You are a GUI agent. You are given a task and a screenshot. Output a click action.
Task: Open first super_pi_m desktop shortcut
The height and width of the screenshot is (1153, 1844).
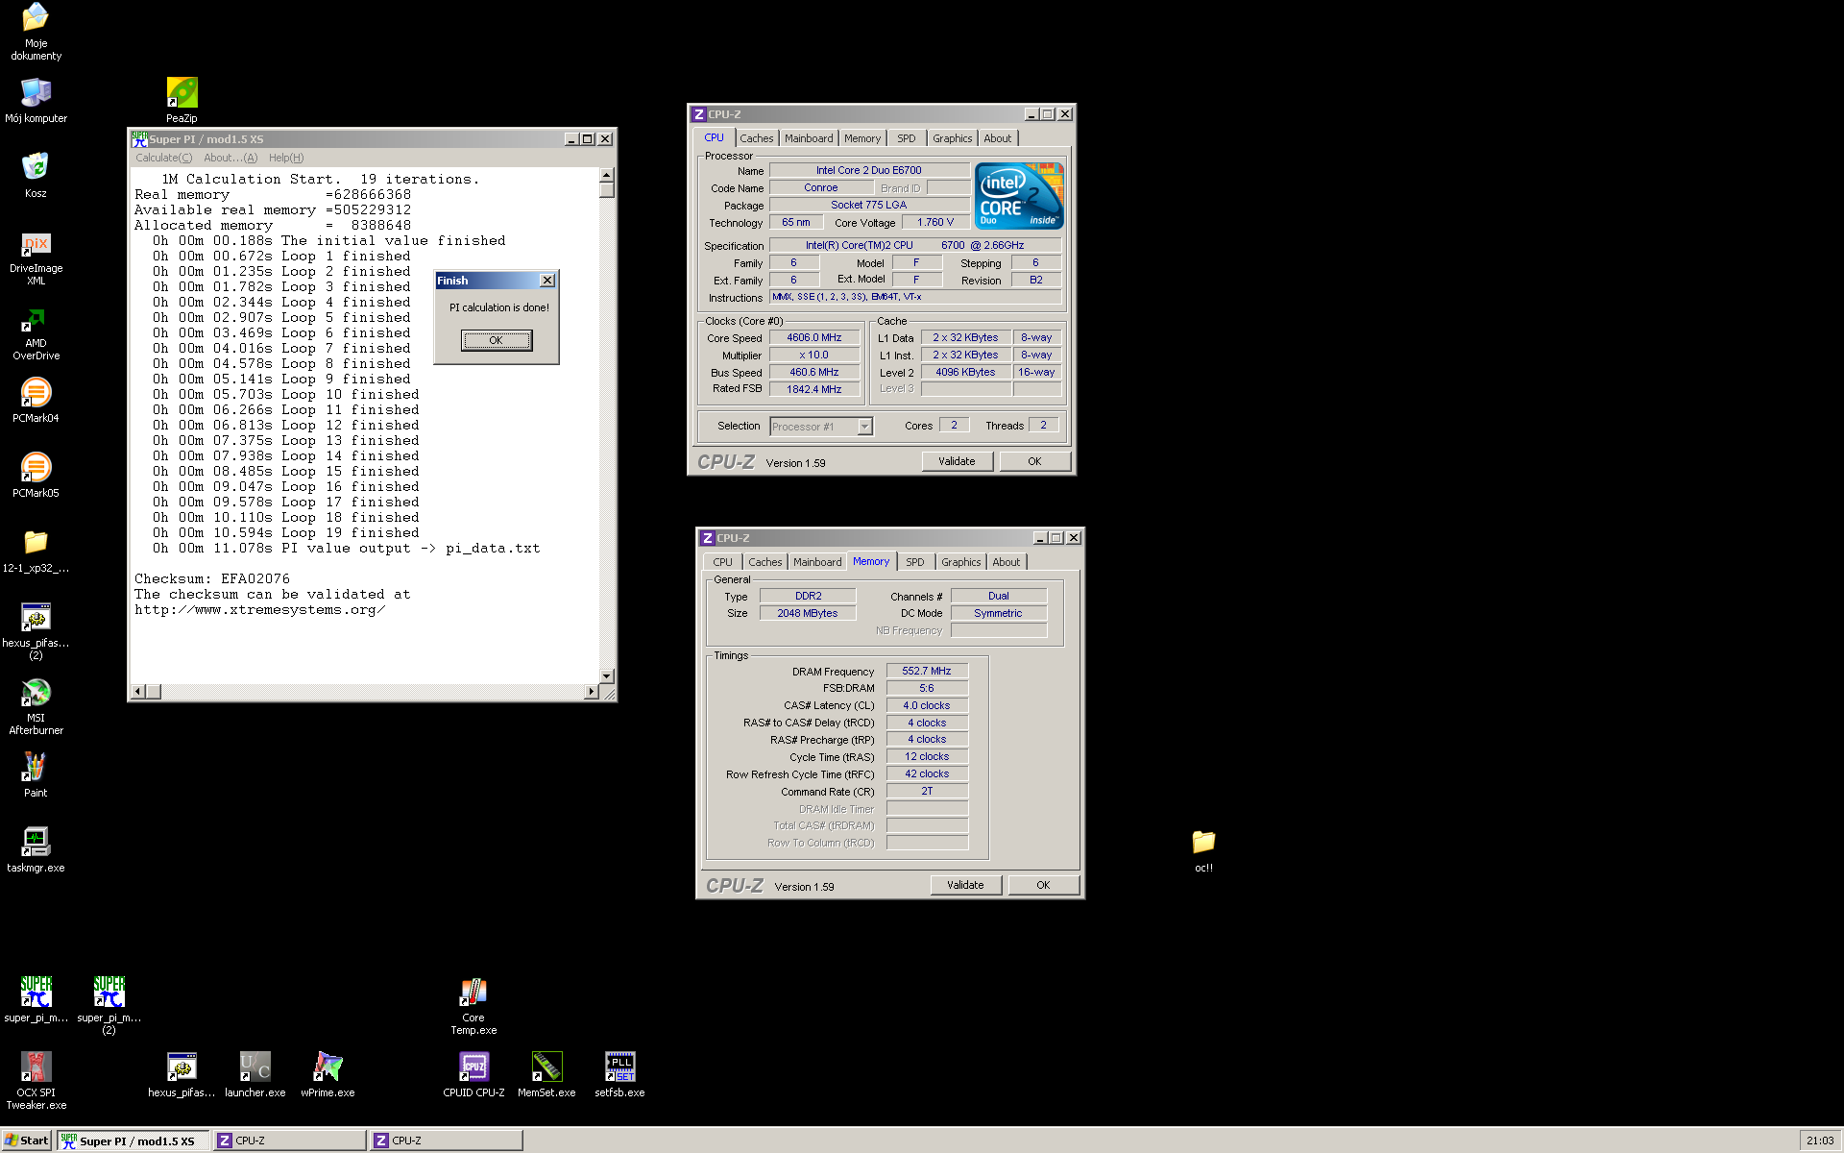click(36, 999)
